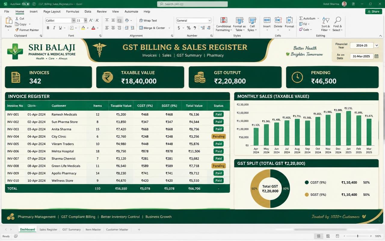Viewport: 385px width, 241px height.
Task: Switch to Page Layout view in status bar
Action: click(x=328, y=236)
